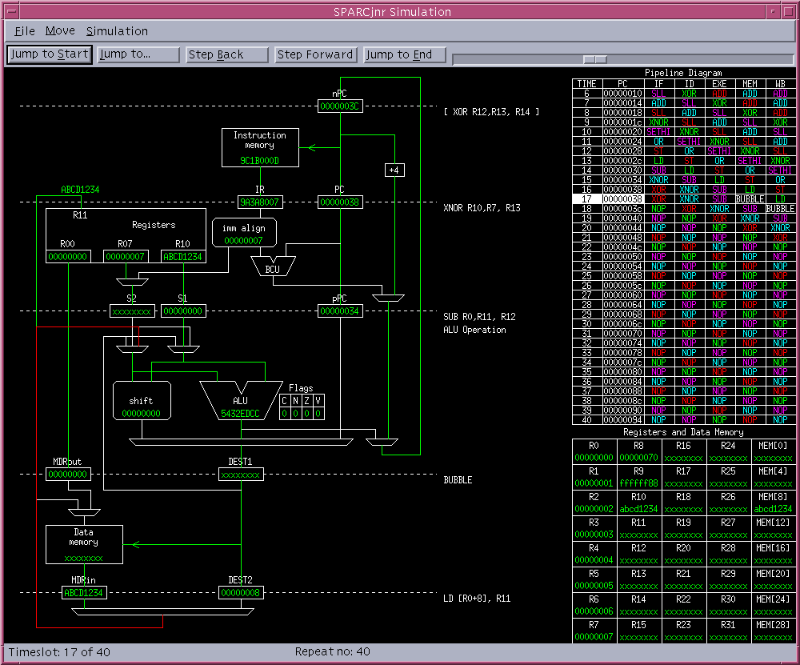Image resolution: width=800 pixels, height=665 pixels.
Task: Click the Step Forward button
Action: pos(316,54)
